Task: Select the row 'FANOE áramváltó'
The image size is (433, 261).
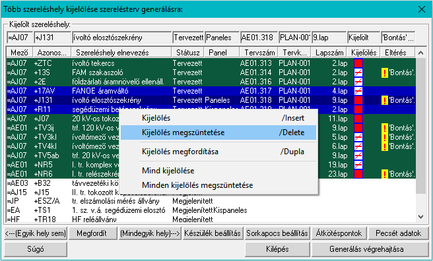Action: [x=211, y=91]
